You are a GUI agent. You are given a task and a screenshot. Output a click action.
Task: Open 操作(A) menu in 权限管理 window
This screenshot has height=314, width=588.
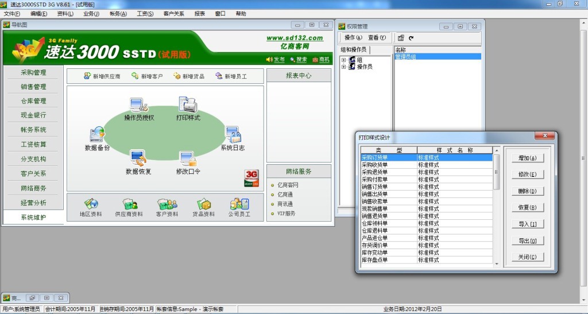[x=353, y=37]
